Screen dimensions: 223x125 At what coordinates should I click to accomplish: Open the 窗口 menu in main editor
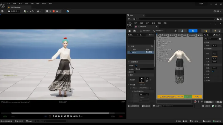click(20, 4)
